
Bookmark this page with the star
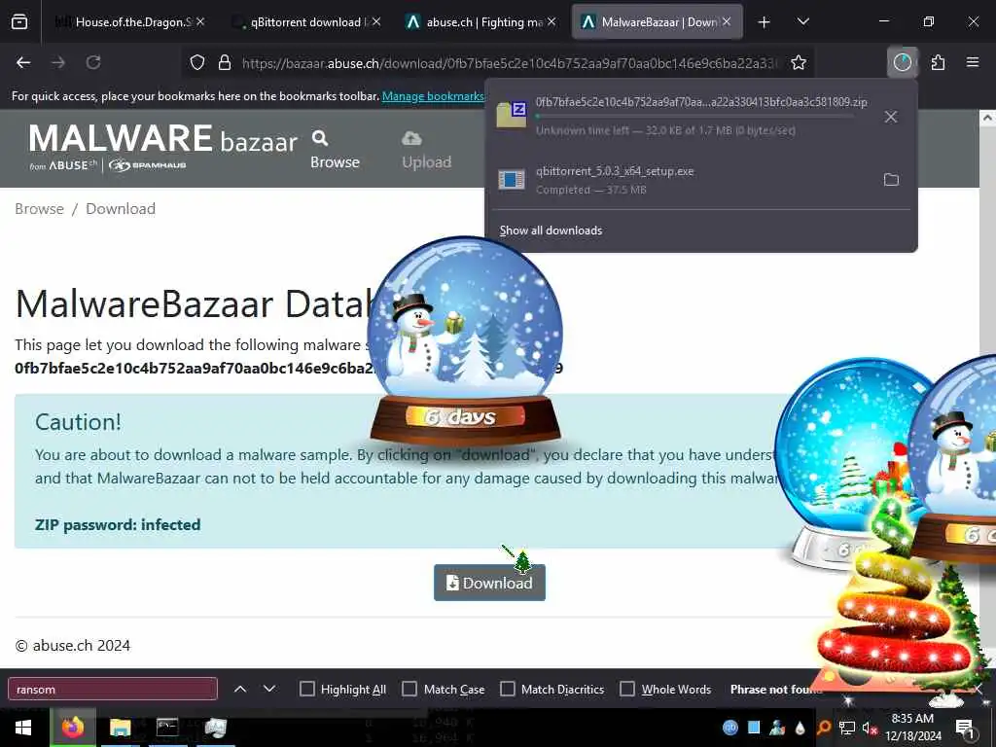pyautogui.click(x=799, y=62)
